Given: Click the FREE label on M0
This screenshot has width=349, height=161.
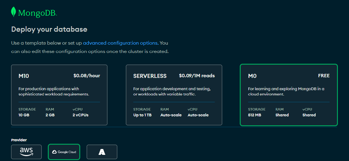Looking at the screenshot, I should 324,76.
